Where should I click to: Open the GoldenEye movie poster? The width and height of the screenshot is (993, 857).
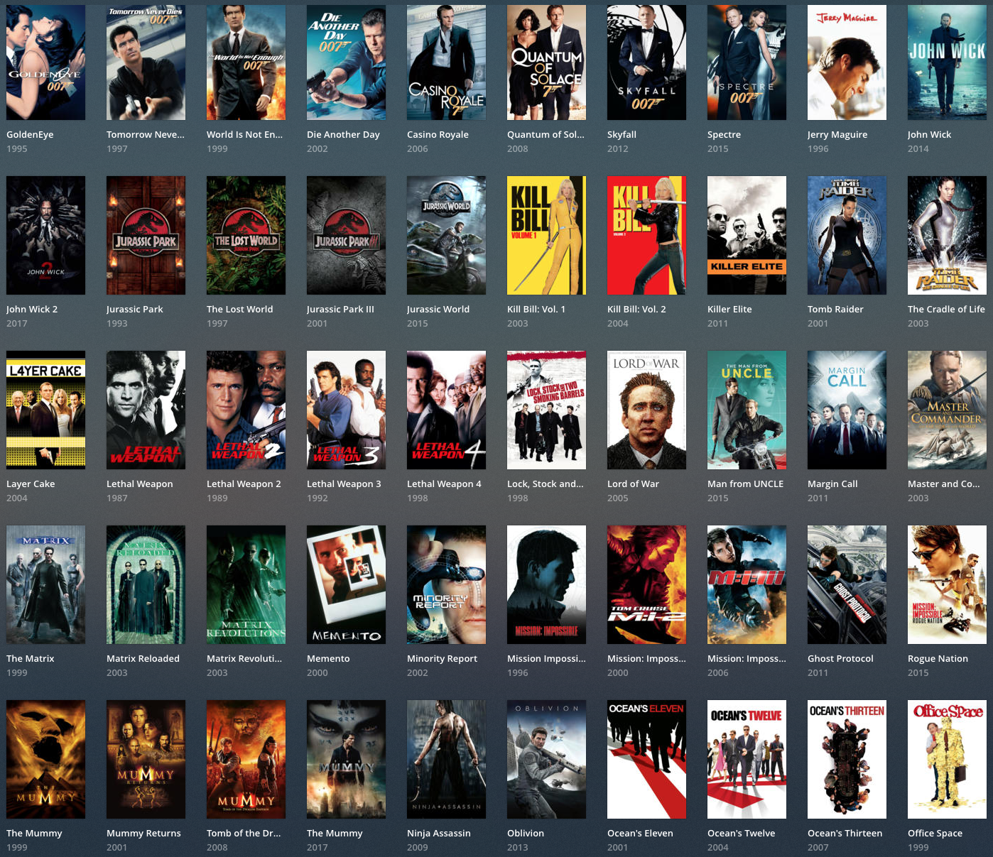coord(45,61)
